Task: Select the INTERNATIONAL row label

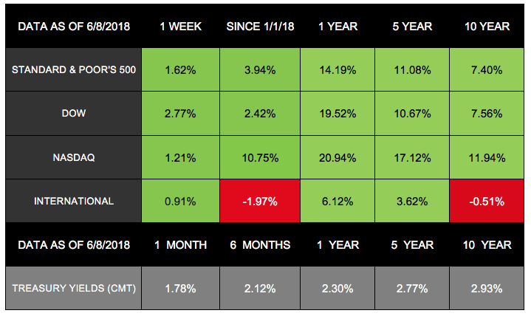Action: tap(72, 201)
